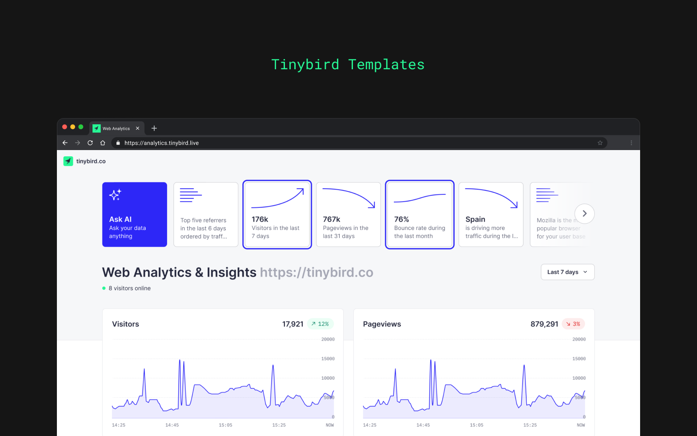Select the 176k Visitors insight card

point(277,214)
